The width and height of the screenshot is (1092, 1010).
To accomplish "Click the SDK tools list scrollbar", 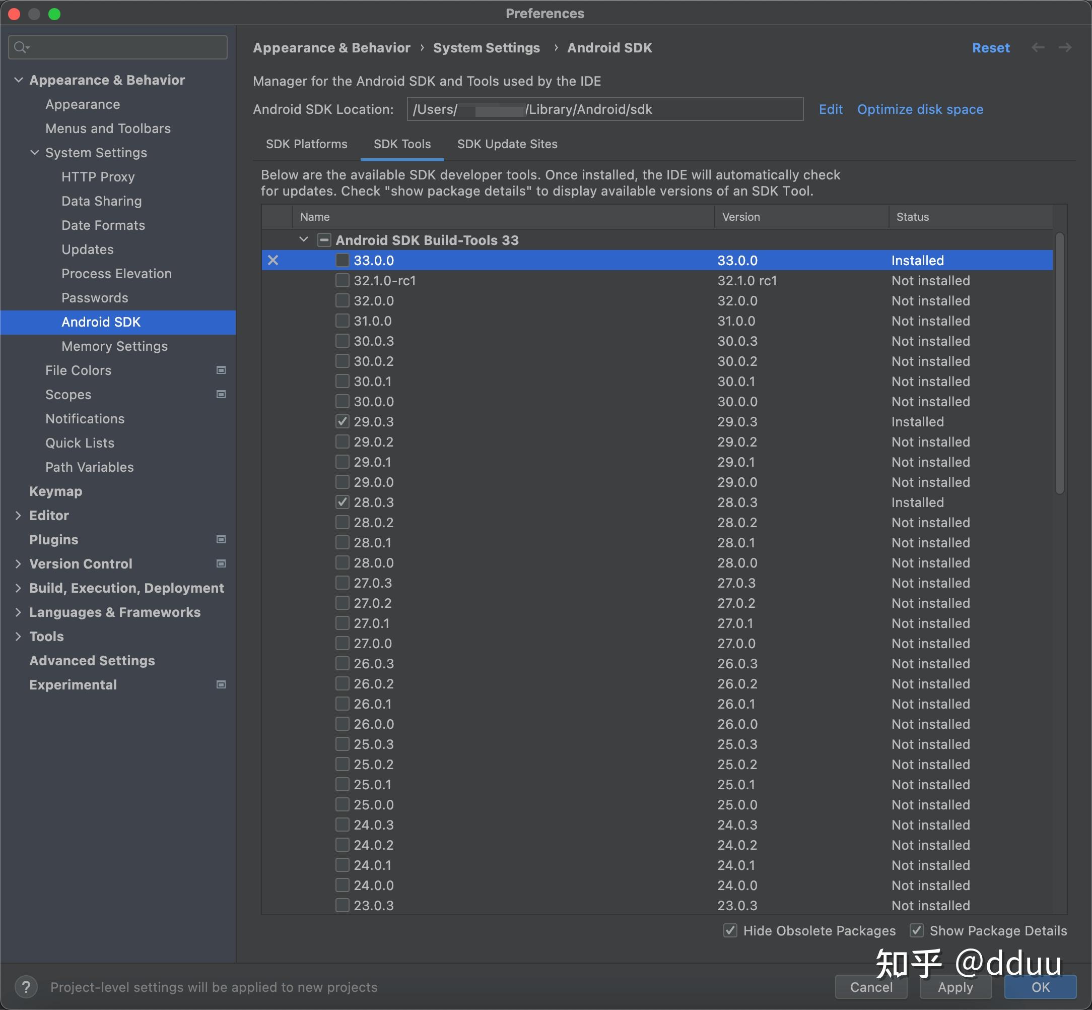I will [1059, 363].
